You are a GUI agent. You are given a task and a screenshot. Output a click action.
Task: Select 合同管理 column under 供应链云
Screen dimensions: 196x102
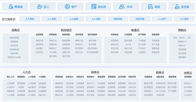click(40, 34)
